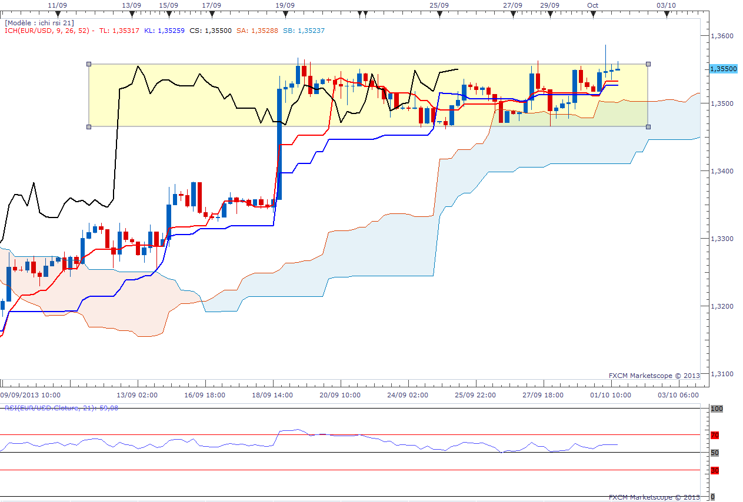Click the TL: 1,35317 Tenkan value
The width and height of the screenshot is (743, 502).
[x=119, y=30]
